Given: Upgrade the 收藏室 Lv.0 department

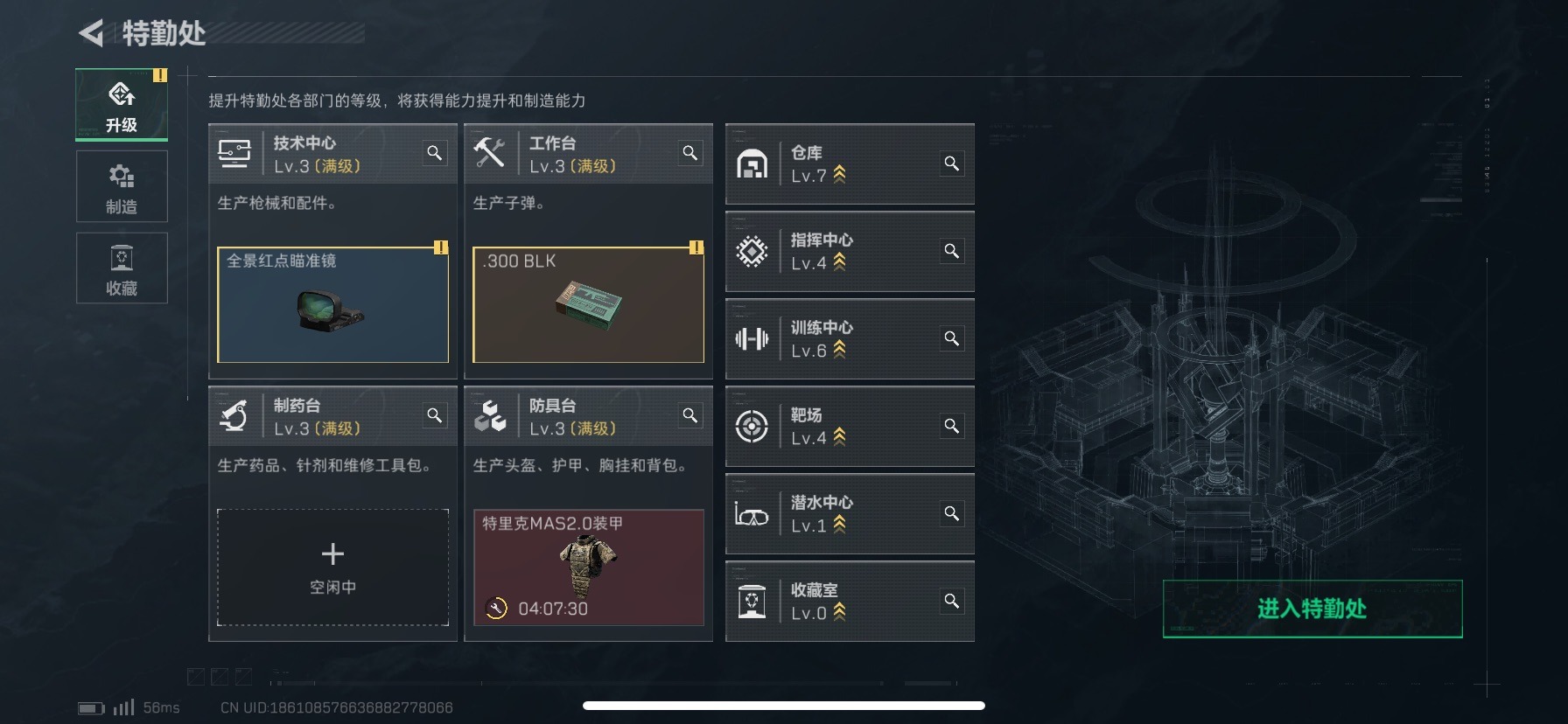Looking at the screenshot, I should [850, 602].
